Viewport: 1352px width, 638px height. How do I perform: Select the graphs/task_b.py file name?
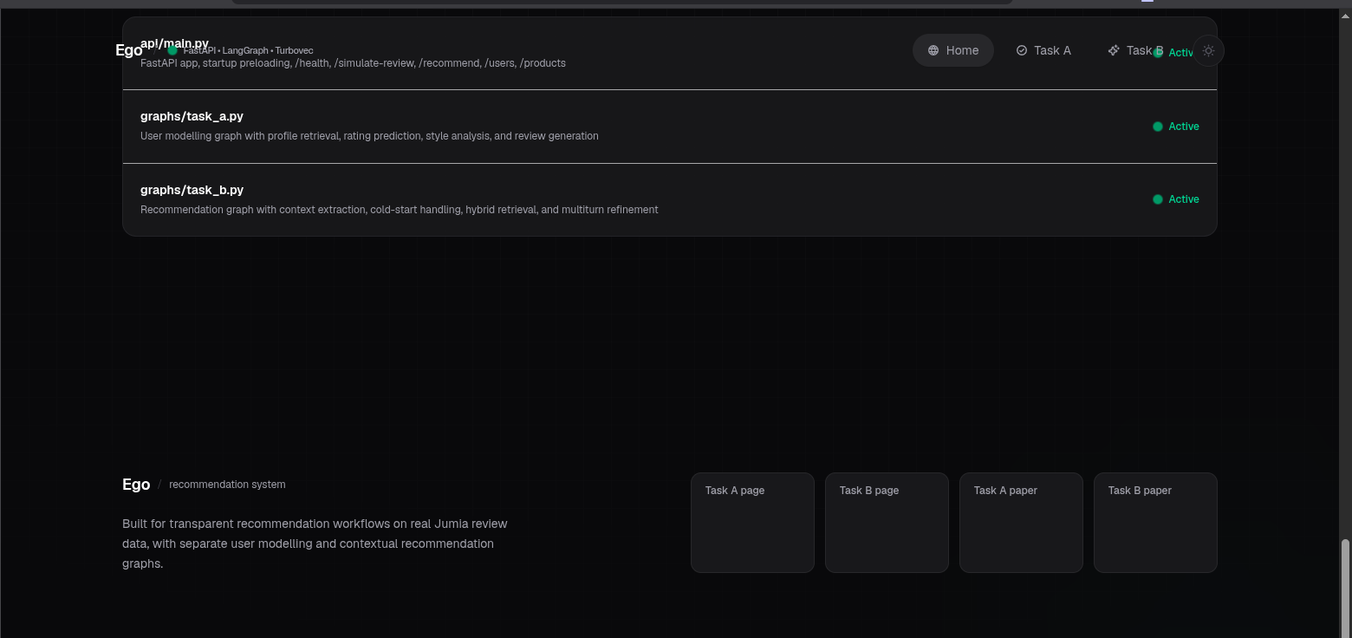192,190
